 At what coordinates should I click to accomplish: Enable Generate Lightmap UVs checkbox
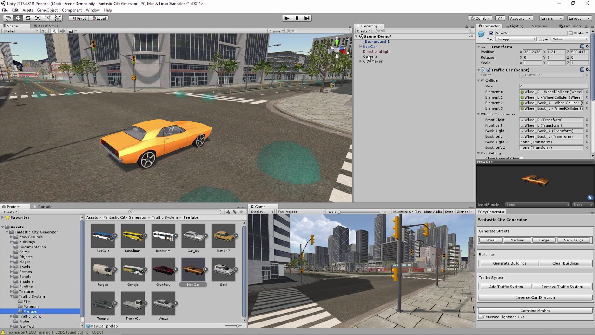480,317
